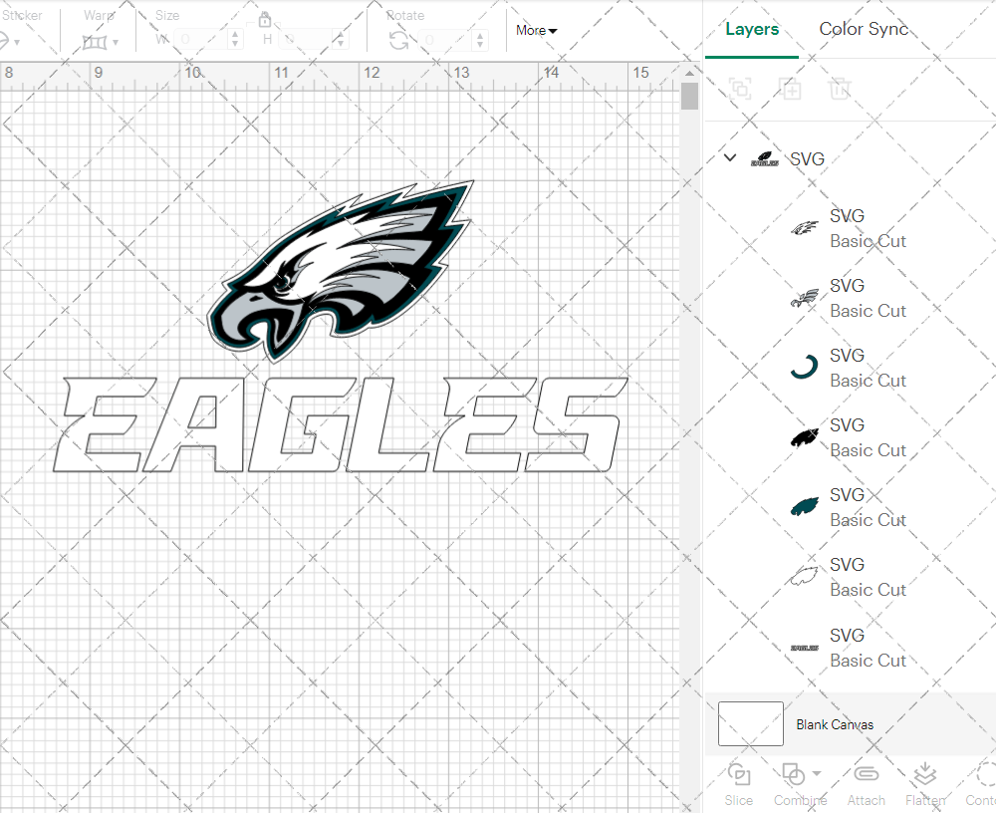
Task: Click the Blank Canvas color swatch
Action: click(x=750, y=724)
